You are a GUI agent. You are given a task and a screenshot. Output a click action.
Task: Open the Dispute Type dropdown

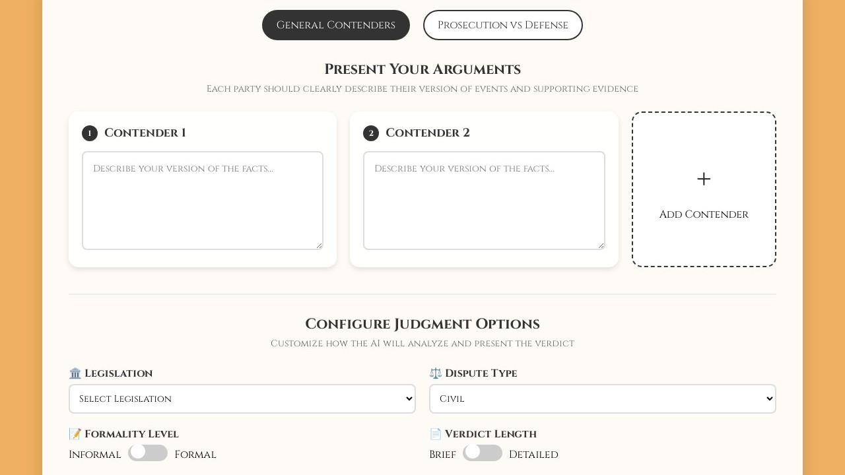603,399
